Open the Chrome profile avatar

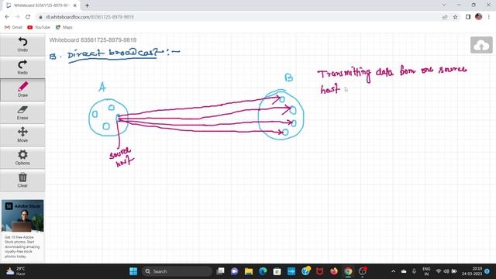pos(478,17)
